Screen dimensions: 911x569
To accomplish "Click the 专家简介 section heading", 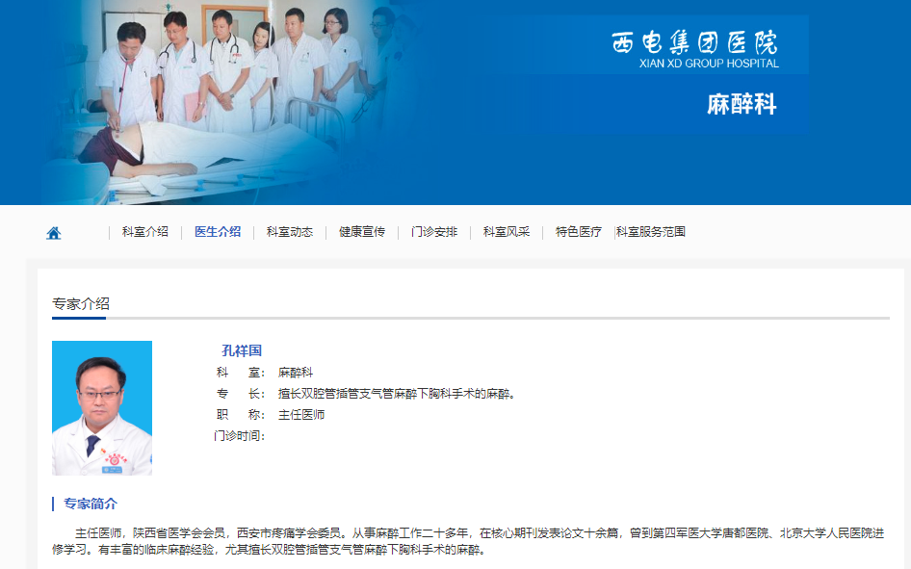I will [x=91, y=504].
